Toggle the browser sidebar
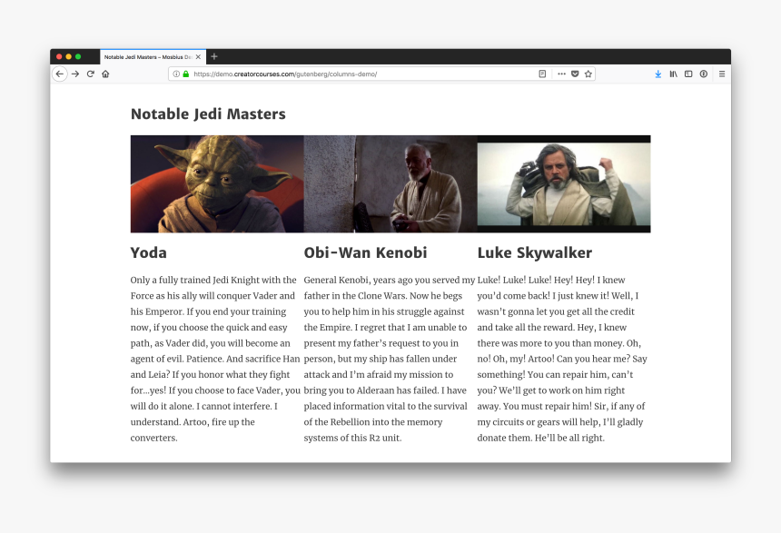This screenshot has height=533, width=781. coord(689,74)
